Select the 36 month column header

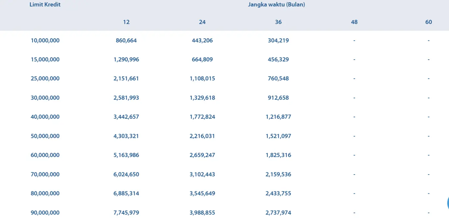[x=278, y=22]
